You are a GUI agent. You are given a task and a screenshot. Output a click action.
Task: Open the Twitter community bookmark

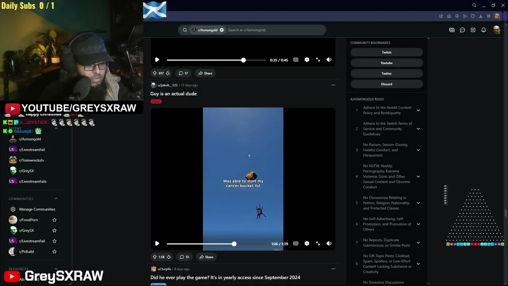coord(387,73)
